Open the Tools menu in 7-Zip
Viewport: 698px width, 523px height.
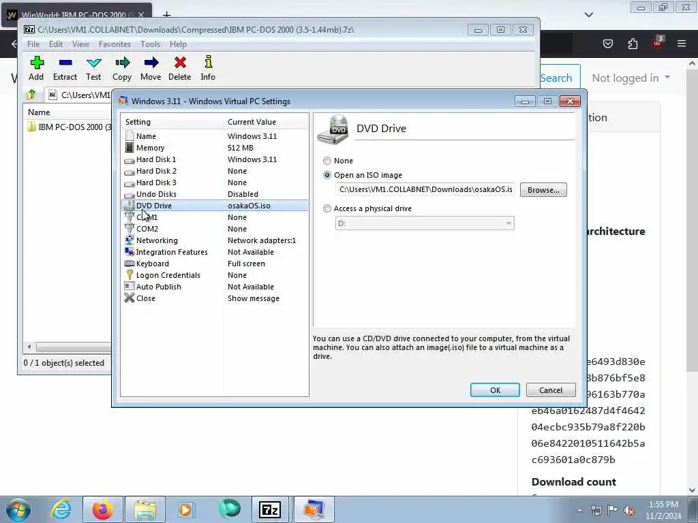[151, 44]
